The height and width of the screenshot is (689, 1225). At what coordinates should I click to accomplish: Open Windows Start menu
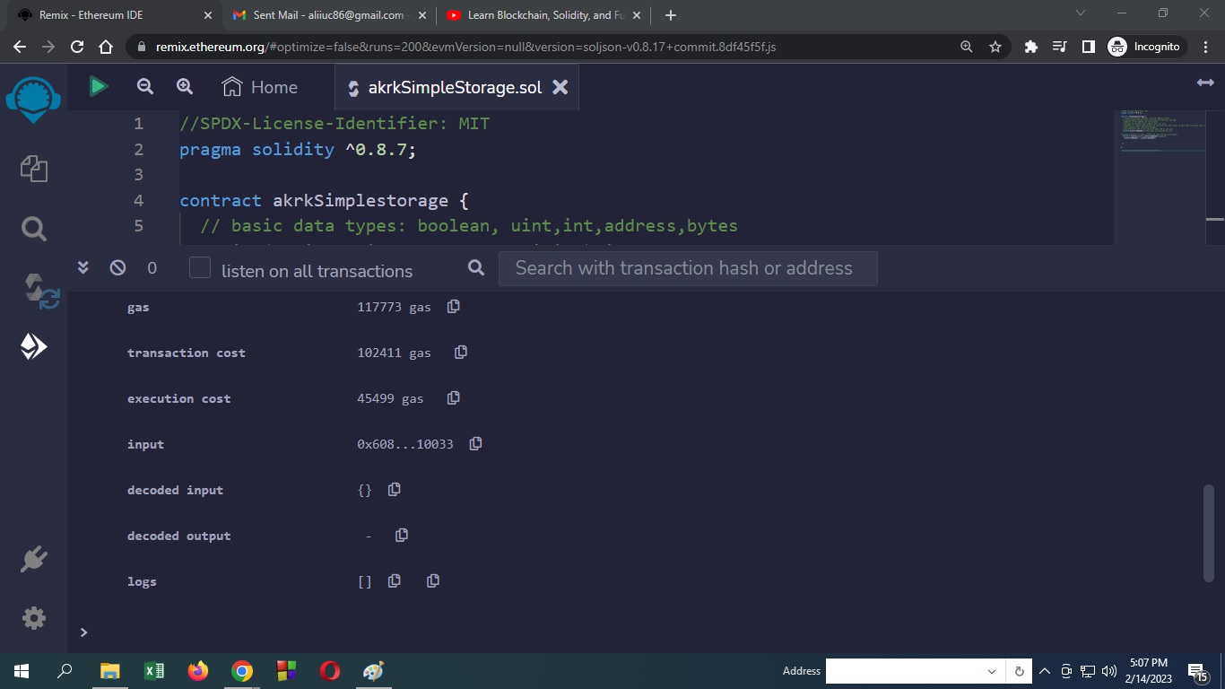click(x=22, y=671)
